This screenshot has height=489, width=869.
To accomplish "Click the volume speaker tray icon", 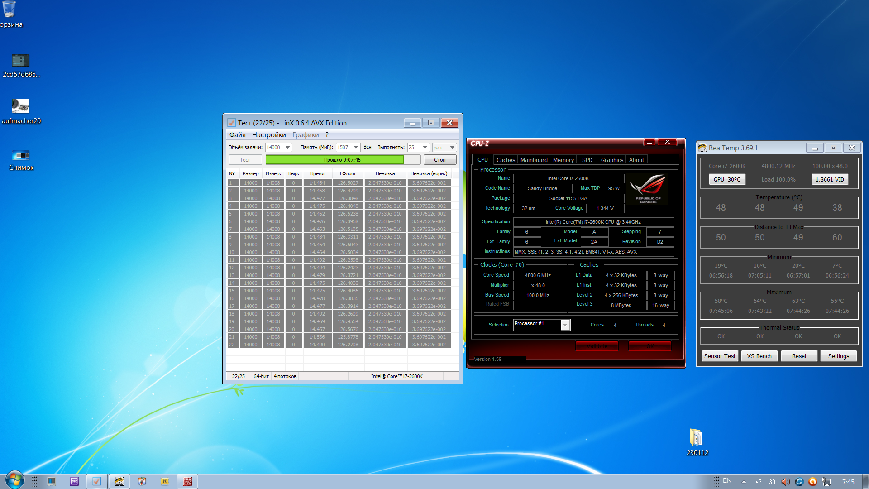I will (x=785, y=482).
